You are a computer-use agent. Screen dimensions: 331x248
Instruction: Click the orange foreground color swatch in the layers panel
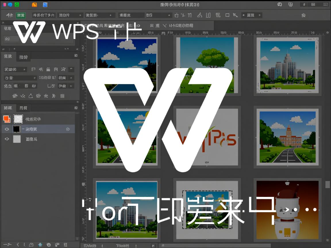6,118
